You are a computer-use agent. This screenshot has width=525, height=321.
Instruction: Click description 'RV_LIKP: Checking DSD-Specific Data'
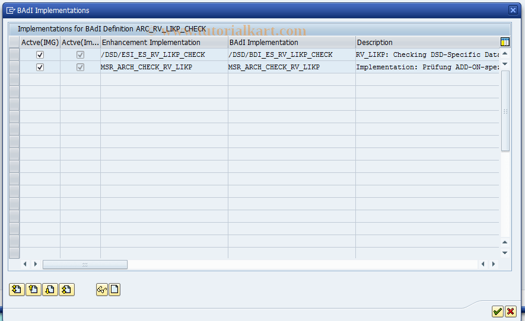pos(427,54)
